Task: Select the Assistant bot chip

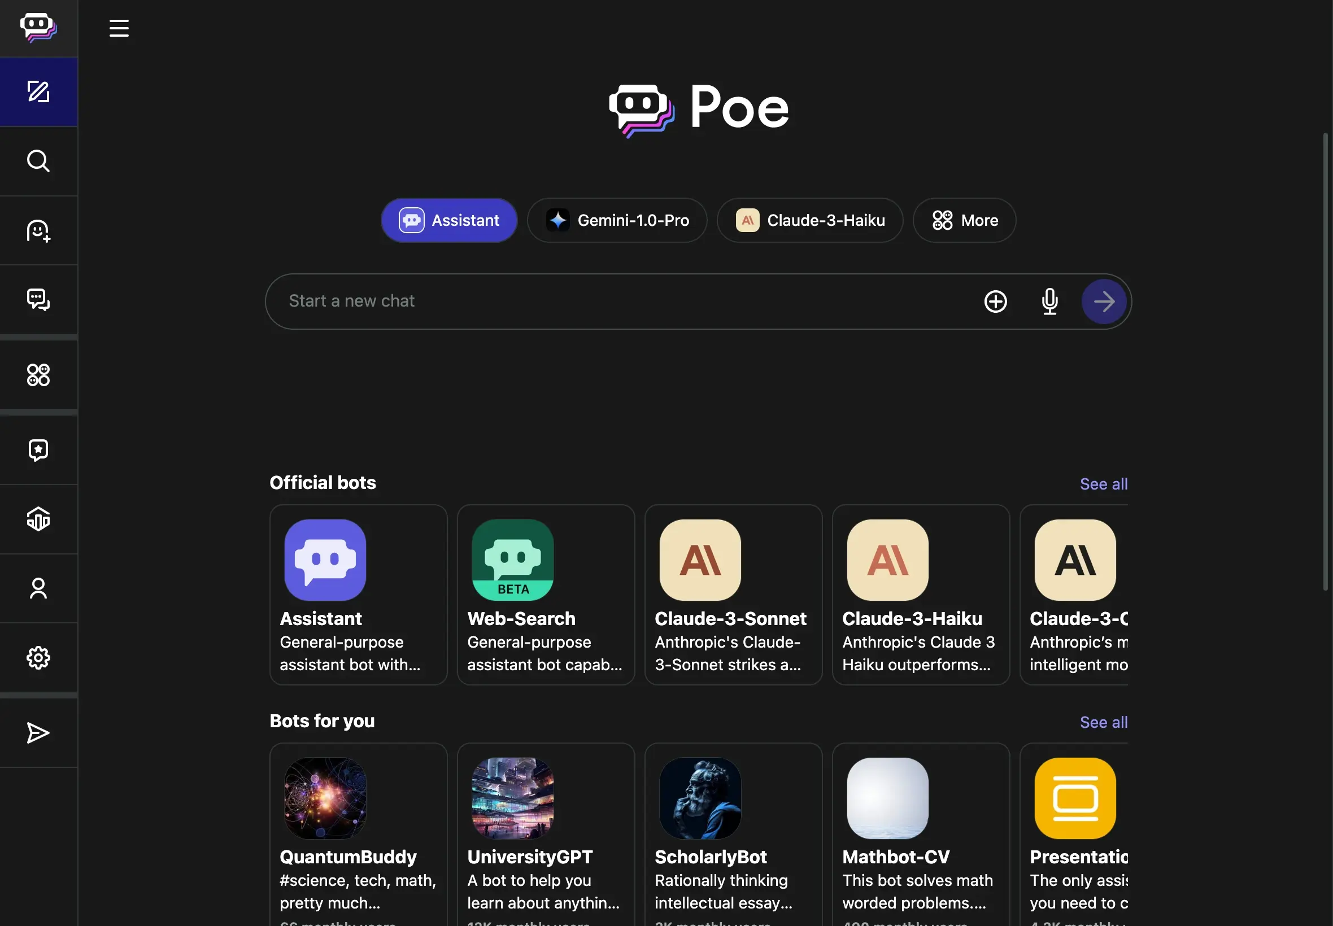Action: coord(449,220)
